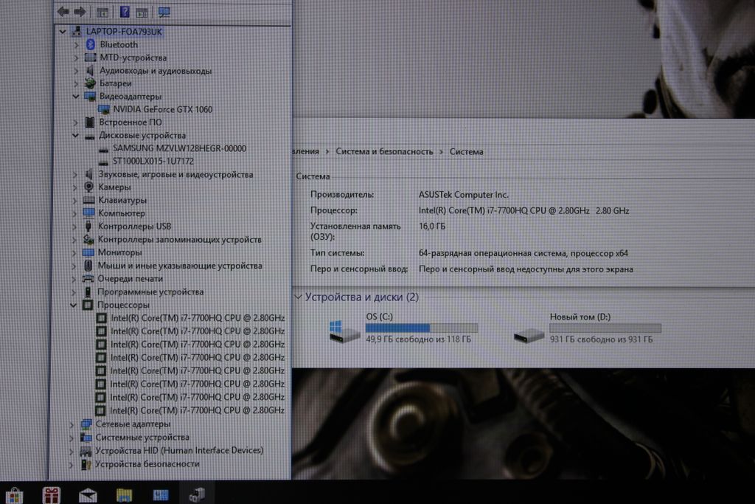
Task: Select the NVIDIA GeForce GTX 1060 adapter
Action: click(162, 109)
